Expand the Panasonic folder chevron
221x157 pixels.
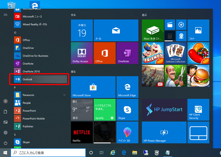tap(64, 95)
